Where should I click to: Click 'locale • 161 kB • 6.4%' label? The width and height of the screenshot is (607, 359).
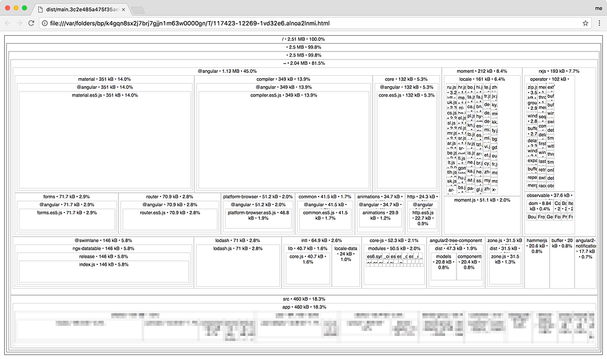482,79
